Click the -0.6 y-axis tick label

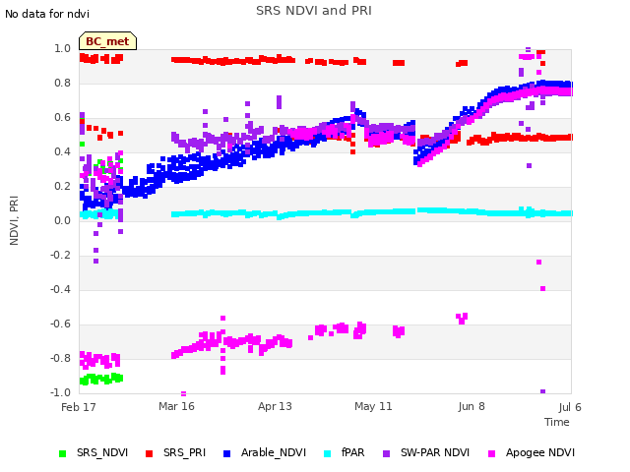(60, 324)
